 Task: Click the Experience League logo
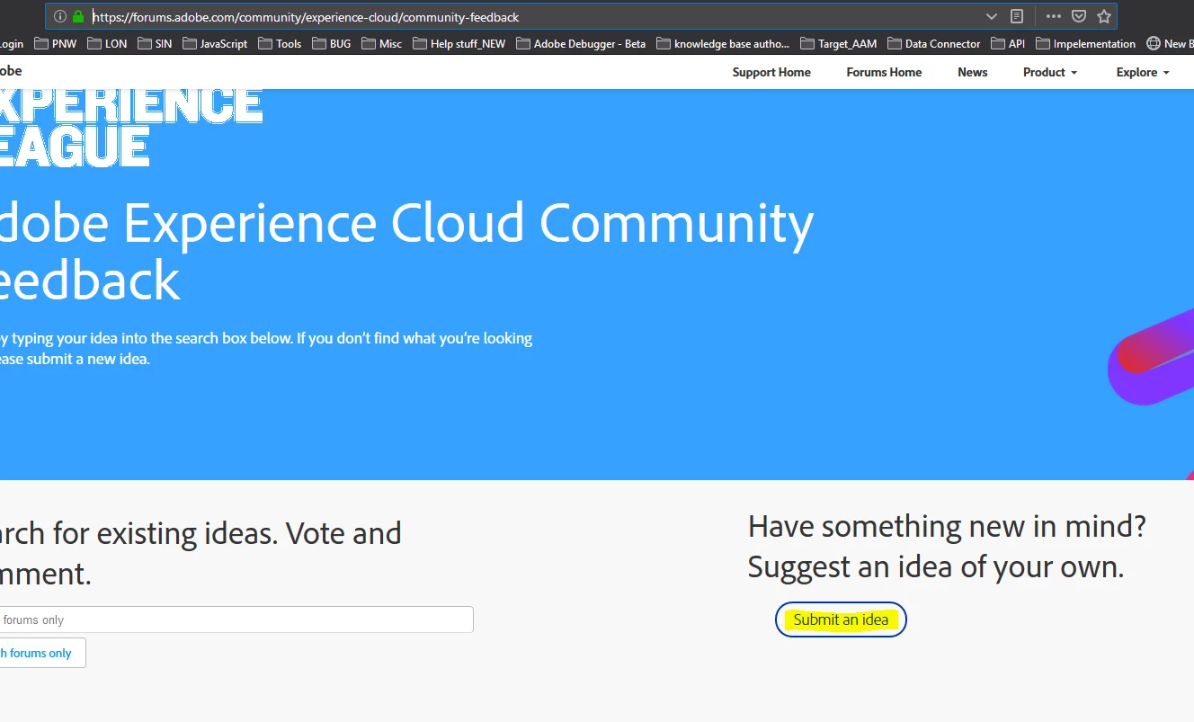tap(130, 127)
